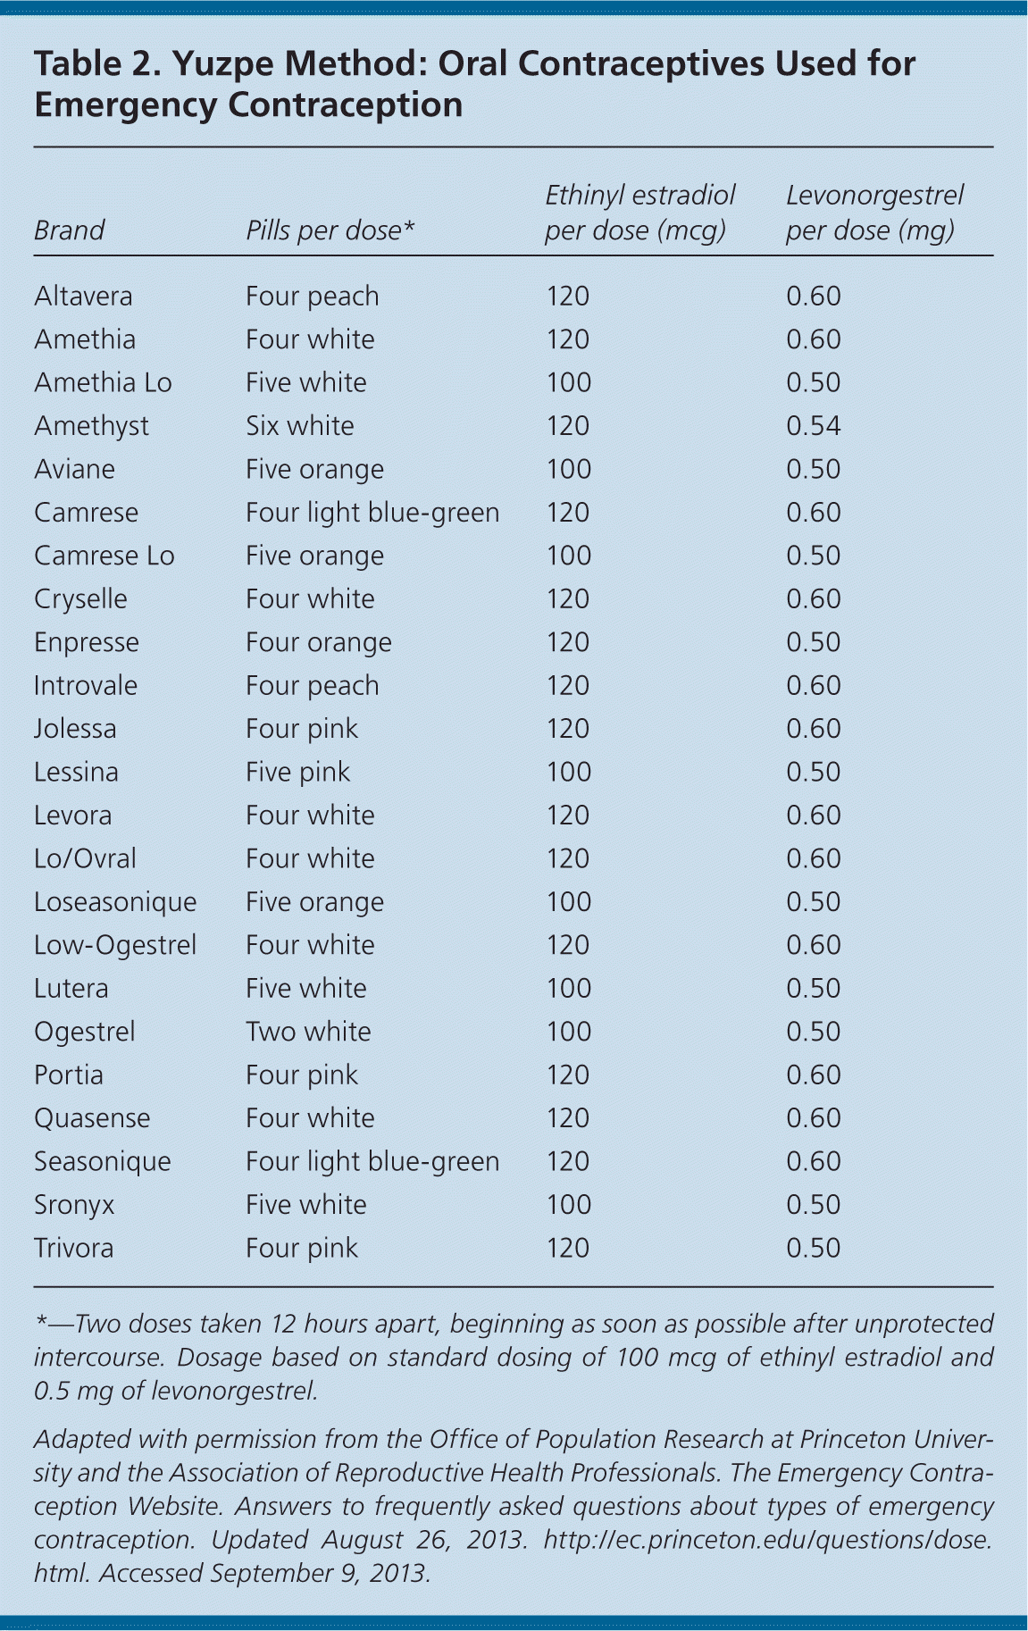Click the "Two doses taken 12 hours apart" footnote
Screen dimensions: 1028x1631
[x=514, y=1357]
